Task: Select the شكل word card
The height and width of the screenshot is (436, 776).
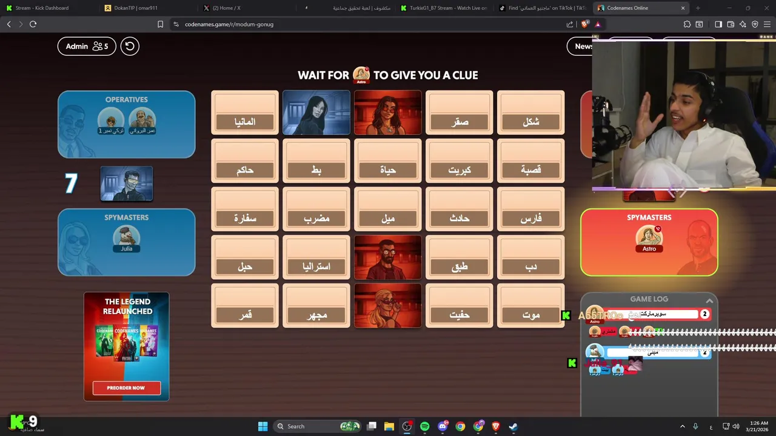Action: (531, 113)
